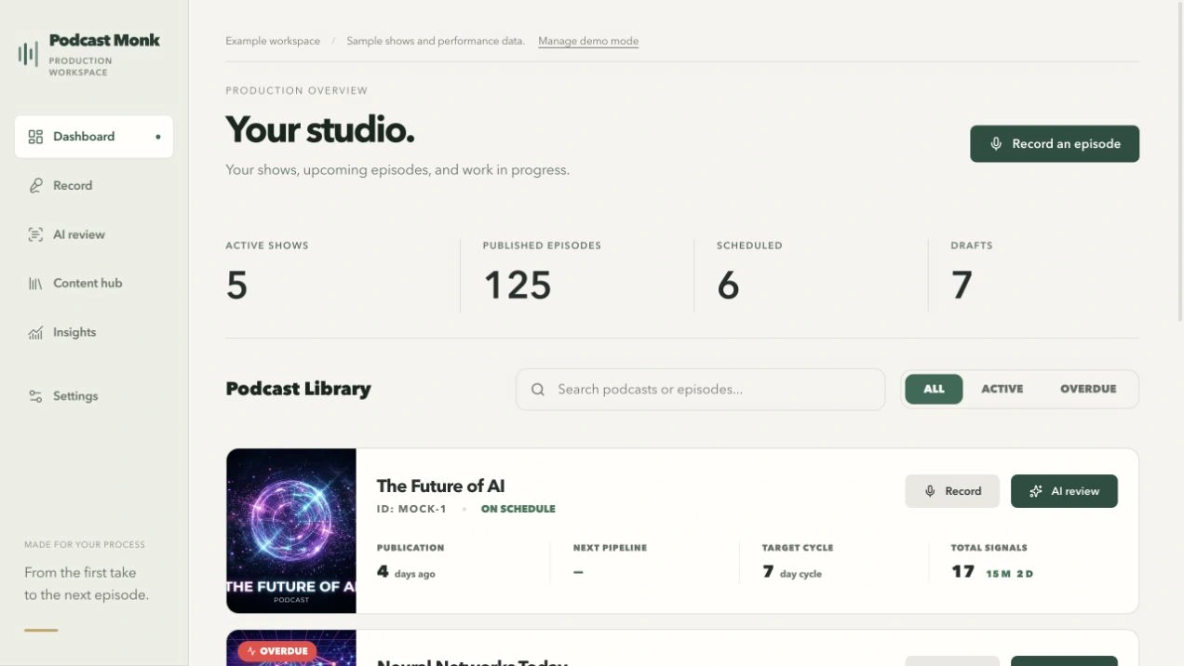
Task: Open The Future of AI cover thumbnail
Action: pyautogui.click(x=291, y=531)
